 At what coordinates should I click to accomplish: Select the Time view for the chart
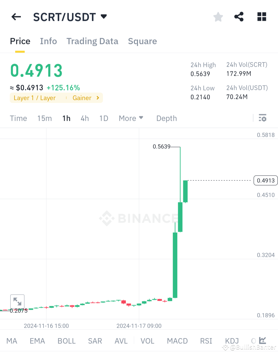click(x=18, y=118)
